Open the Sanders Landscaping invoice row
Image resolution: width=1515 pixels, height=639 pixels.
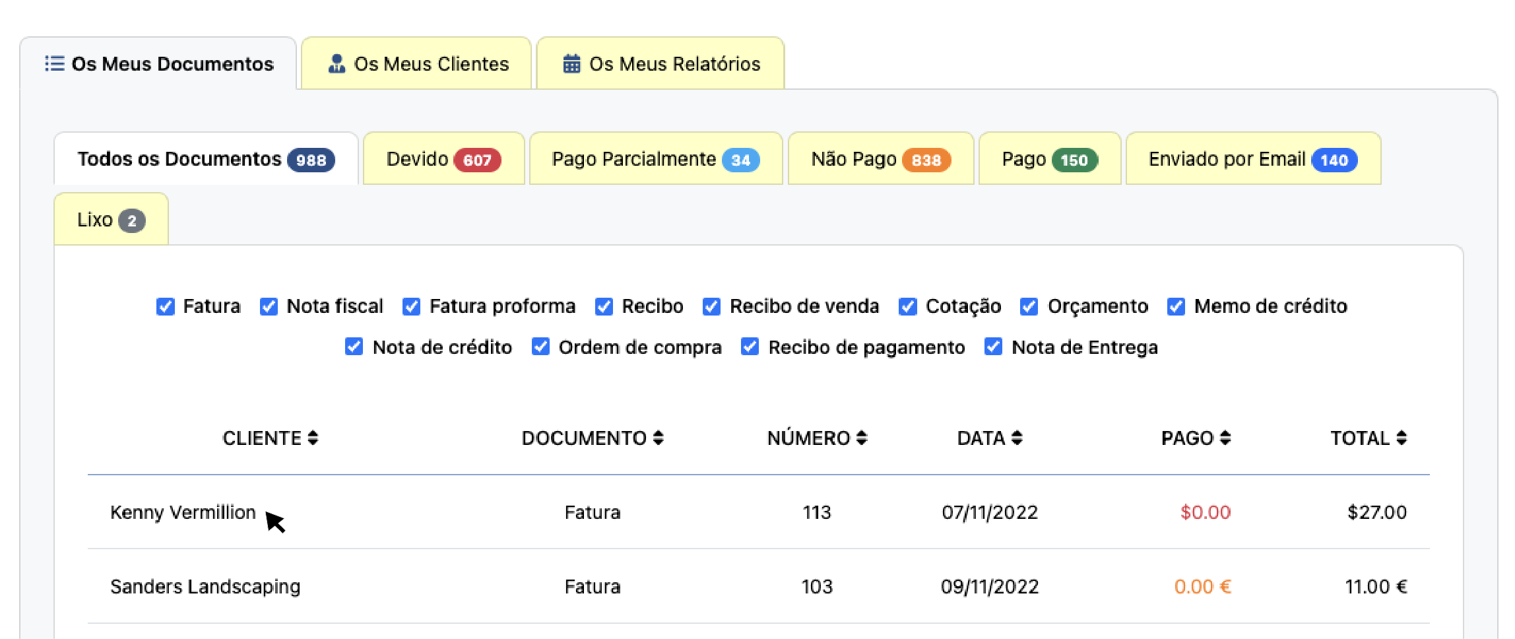(x=759, y=586)
